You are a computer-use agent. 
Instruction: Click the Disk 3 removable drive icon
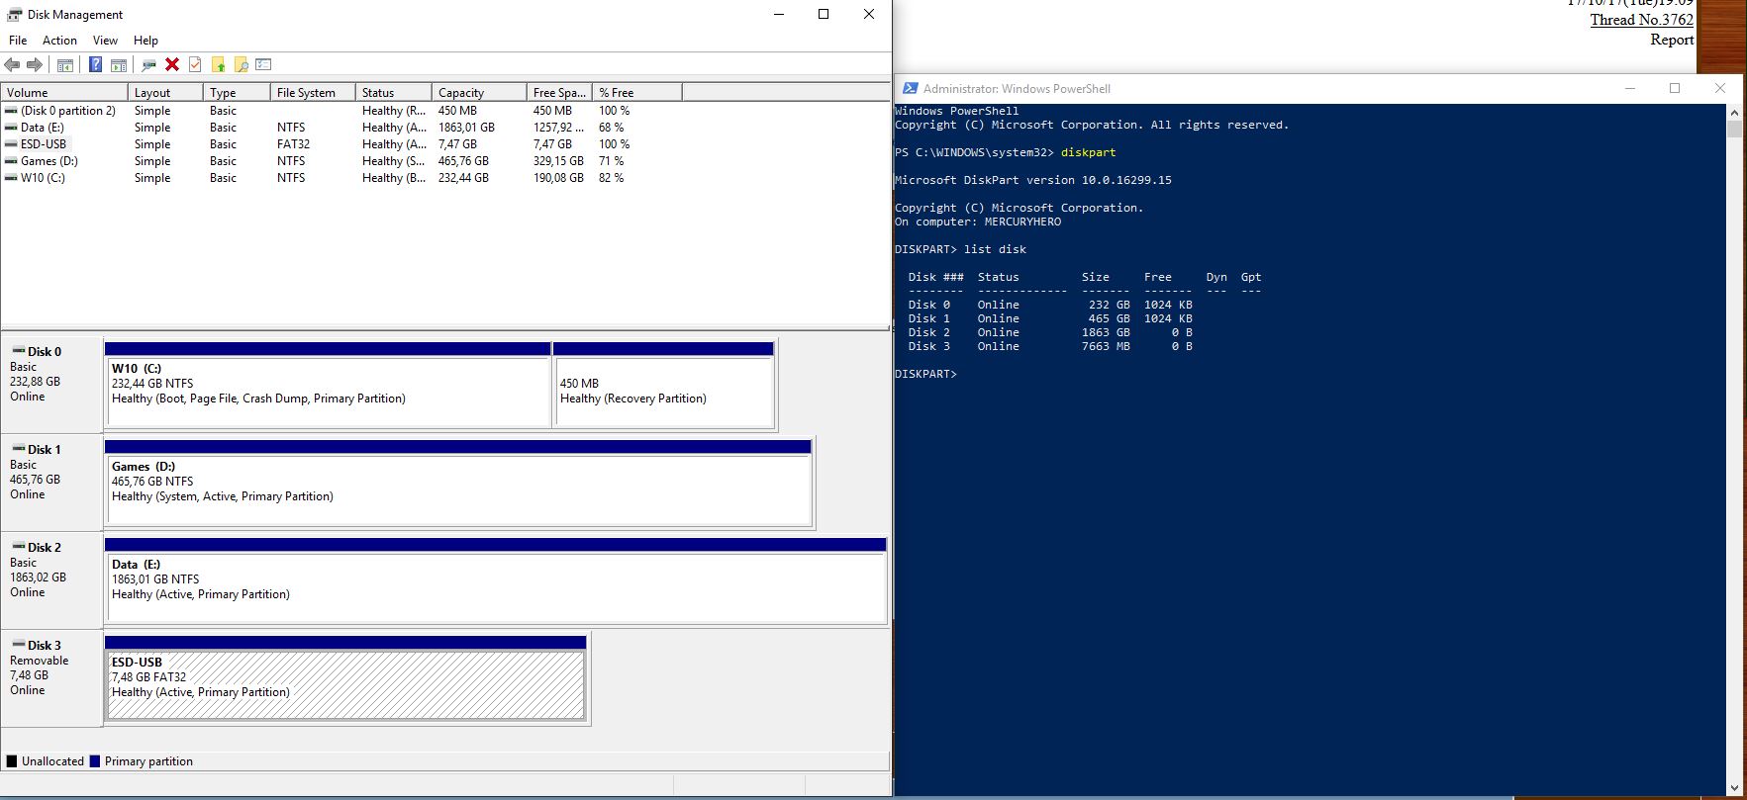[18, 645]
